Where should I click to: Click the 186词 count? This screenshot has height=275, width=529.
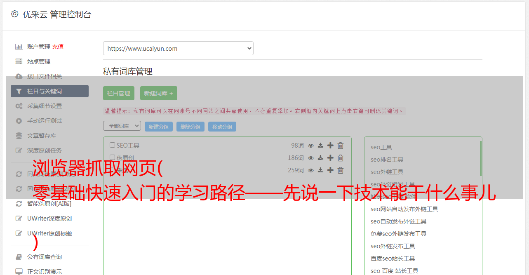[x=296, y=158]
